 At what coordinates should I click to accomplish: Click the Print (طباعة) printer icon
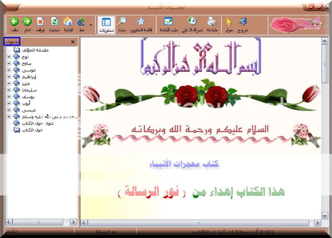click(212, 22)
